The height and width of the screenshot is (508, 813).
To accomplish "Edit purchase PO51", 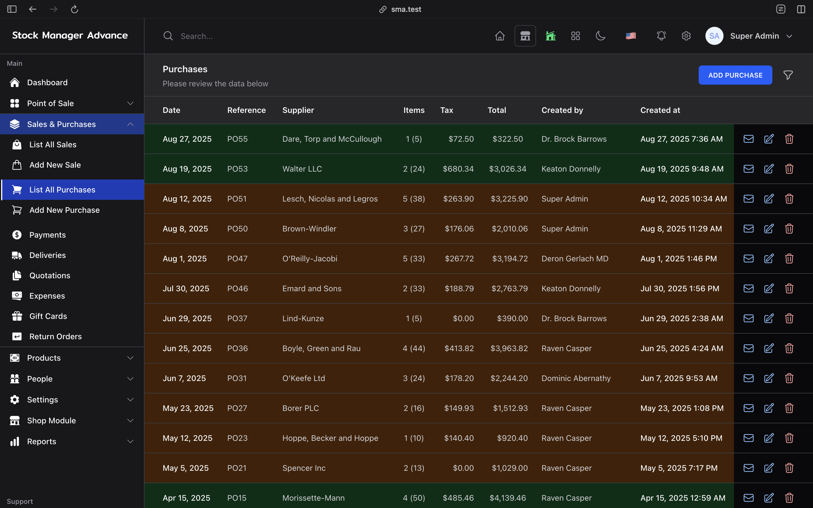I will [x=769, y=199].
